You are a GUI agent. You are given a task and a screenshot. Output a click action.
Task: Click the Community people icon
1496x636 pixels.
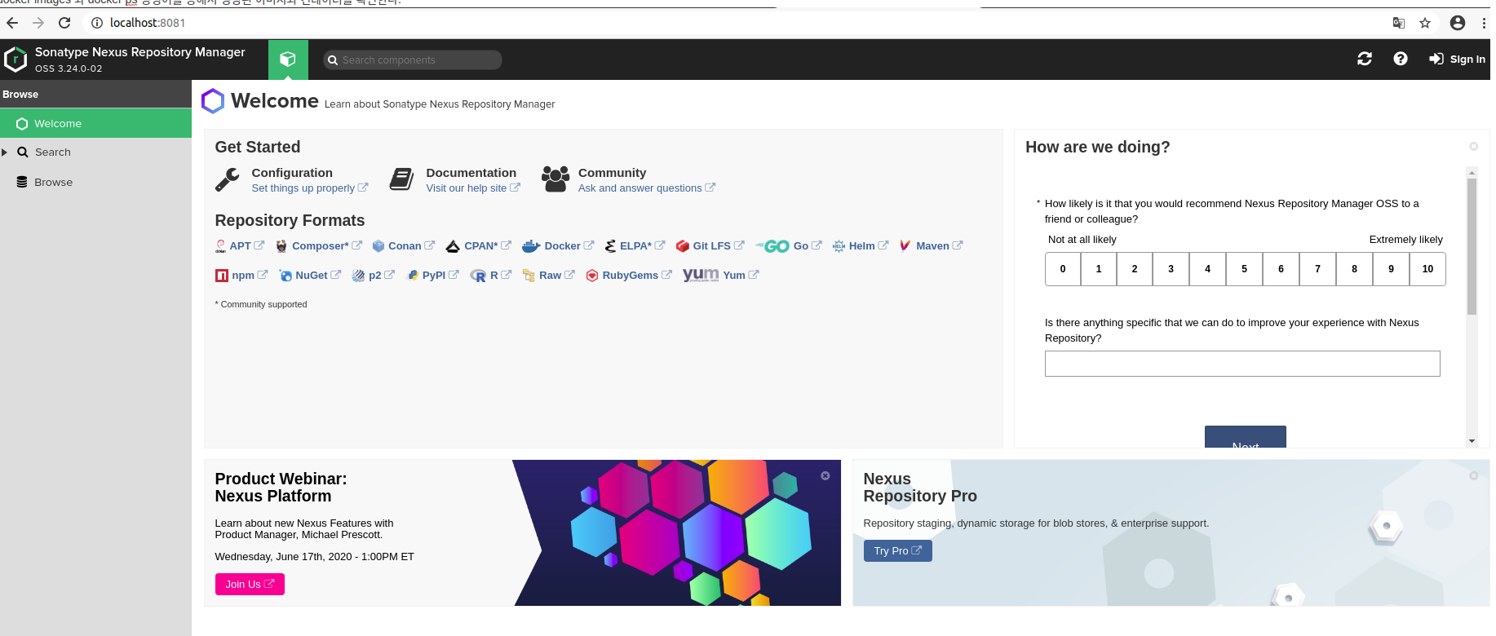point(555,179)
